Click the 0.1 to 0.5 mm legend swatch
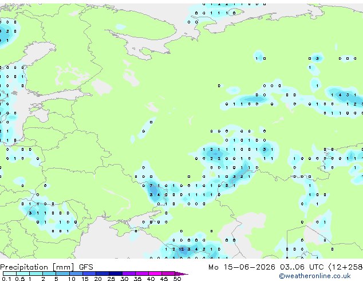 (x=10, y=274)
